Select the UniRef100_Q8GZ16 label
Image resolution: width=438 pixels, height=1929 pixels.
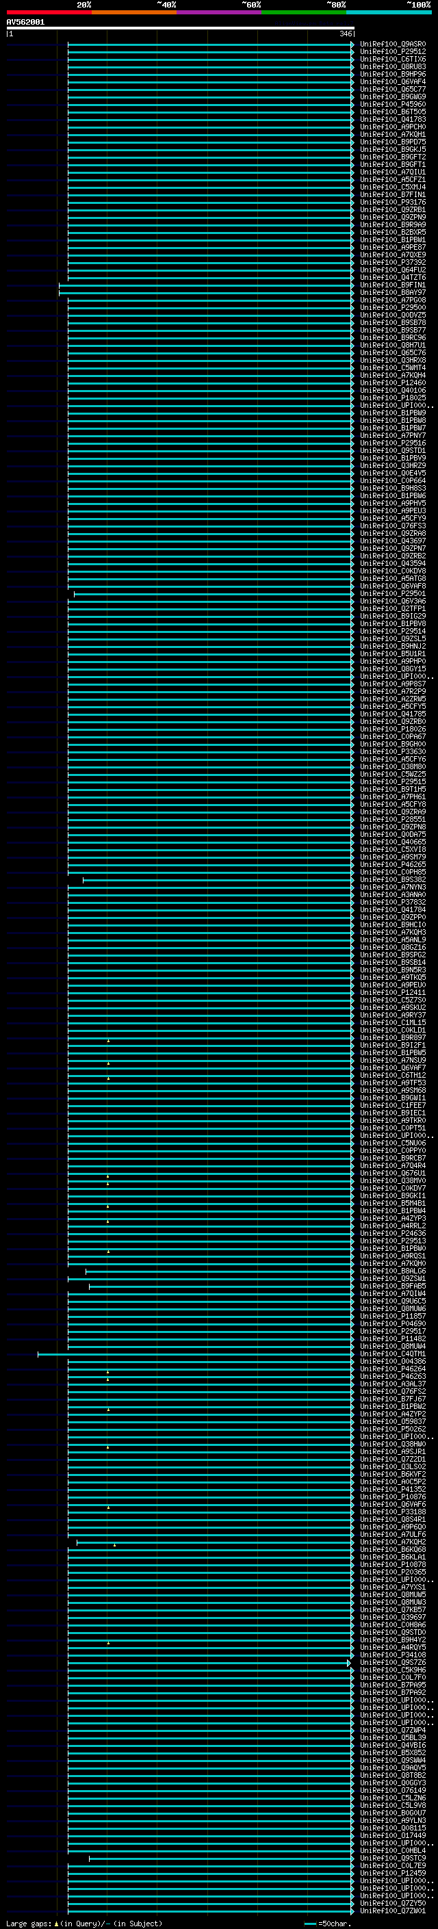point(392,947)
